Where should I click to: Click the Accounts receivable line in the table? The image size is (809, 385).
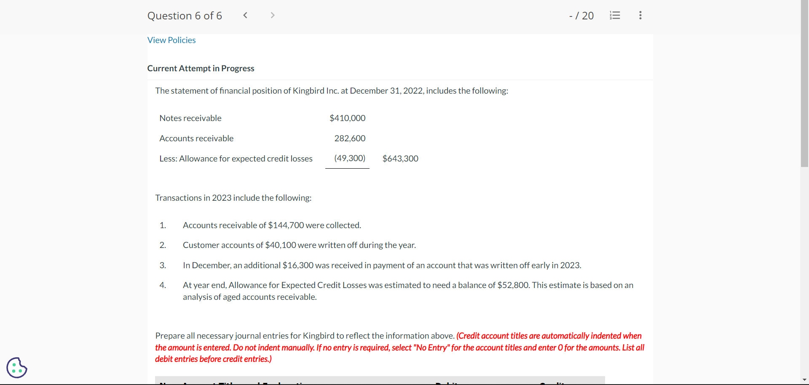[x=196, y=138]
